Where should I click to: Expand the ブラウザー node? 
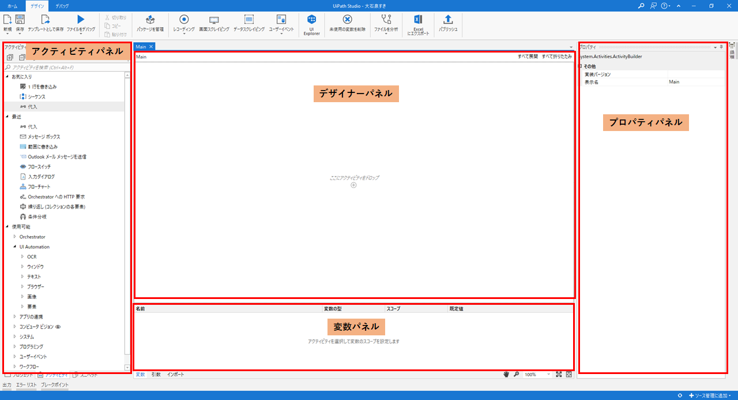(22, 287)
